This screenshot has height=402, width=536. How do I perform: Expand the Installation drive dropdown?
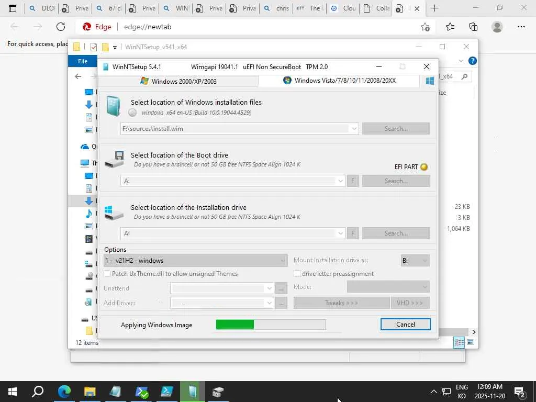[340, 233]
